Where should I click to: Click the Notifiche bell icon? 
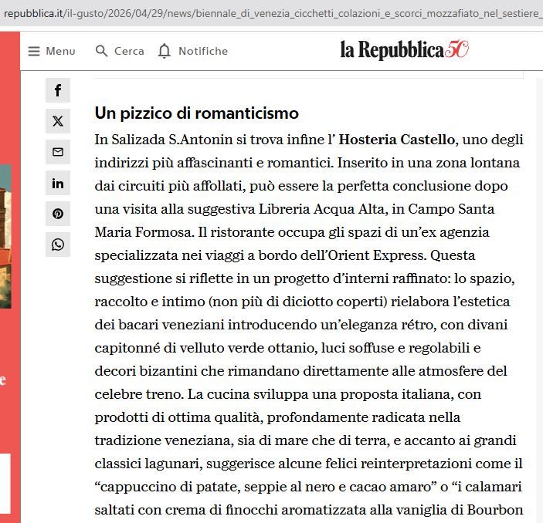[x=165, y=51]
